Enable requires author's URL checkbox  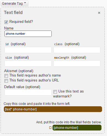pos(6,81)
